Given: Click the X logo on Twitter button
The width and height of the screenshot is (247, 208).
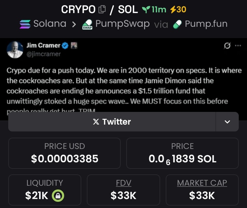Looking at the screenshot, I should click(x=96, y=122).
